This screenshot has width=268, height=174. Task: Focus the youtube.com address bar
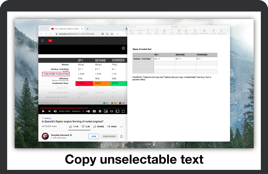click(x=76, y=34)
